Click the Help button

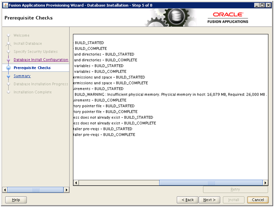tap(16, 200)
